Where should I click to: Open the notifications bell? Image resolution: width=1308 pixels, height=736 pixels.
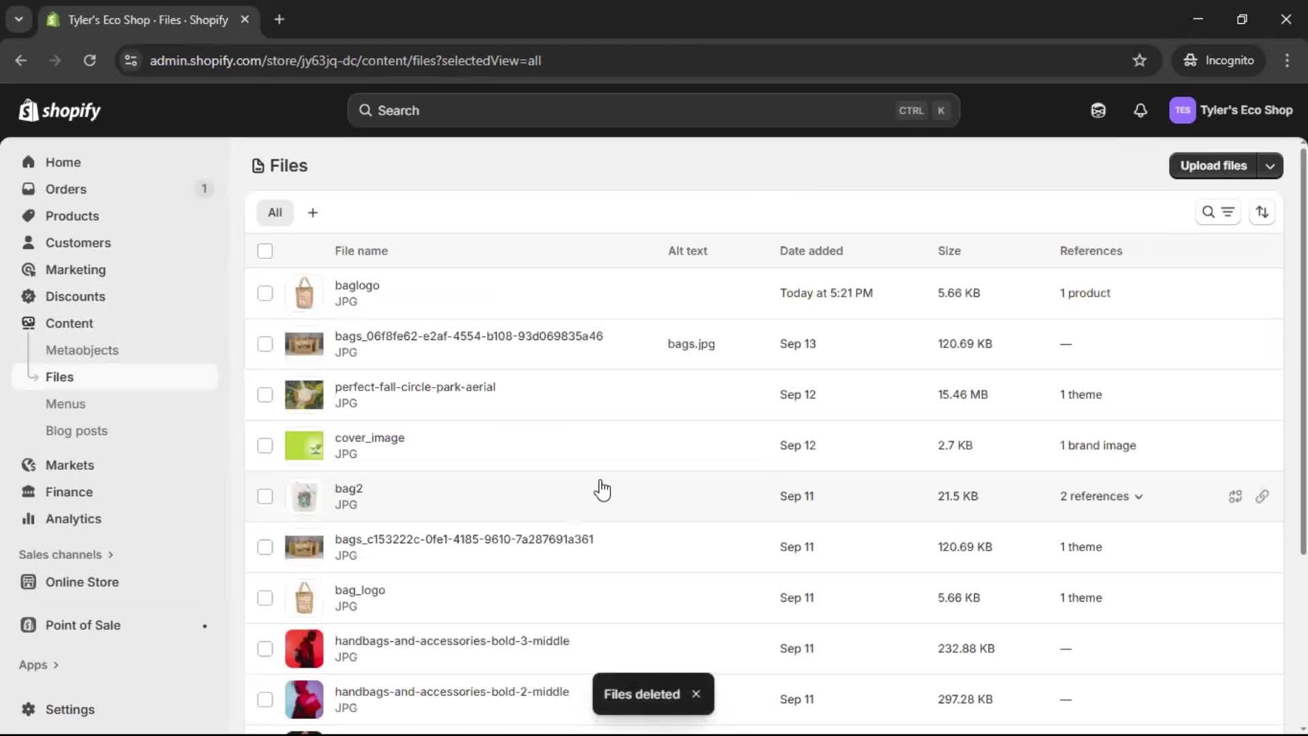point(1140,110)
